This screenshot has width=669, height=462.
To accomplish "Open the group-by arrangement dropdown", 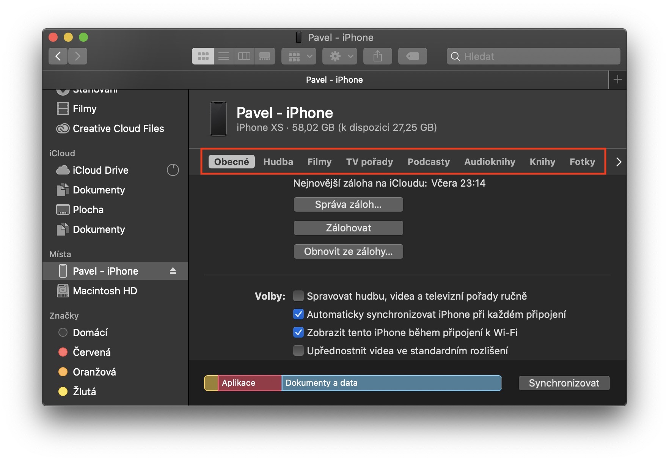I will pos(299,56).
